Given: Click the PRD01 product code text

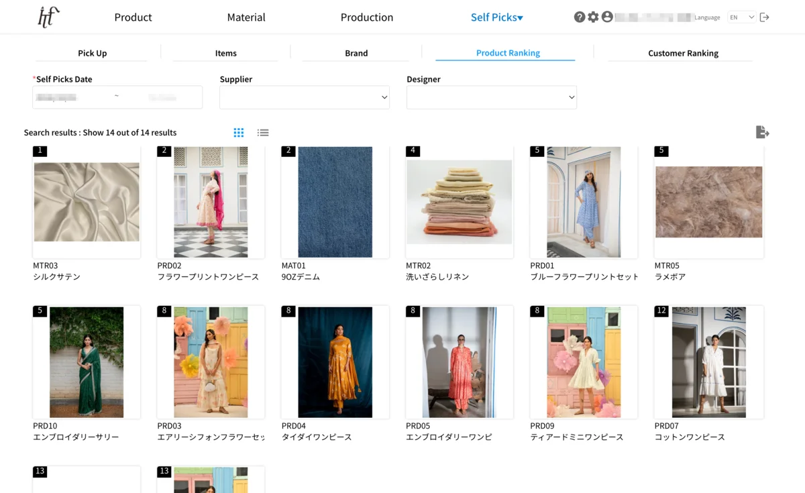Looking at the screenshot, I should tap(542, 266).
